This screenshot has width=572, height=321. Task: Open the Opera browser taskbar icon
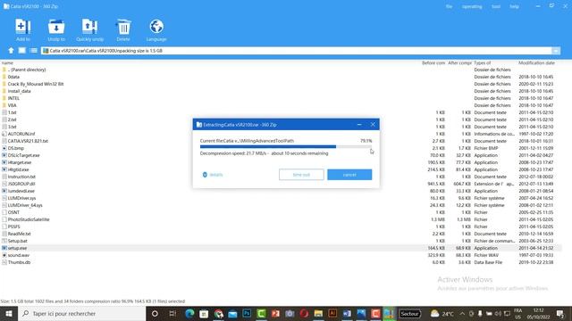[304, 313]
